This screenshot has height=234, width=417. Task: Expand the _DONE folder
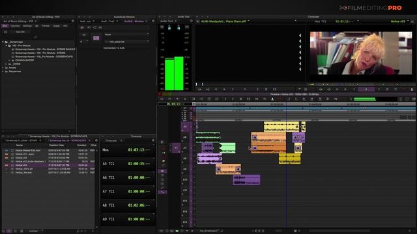click(6, 64)
